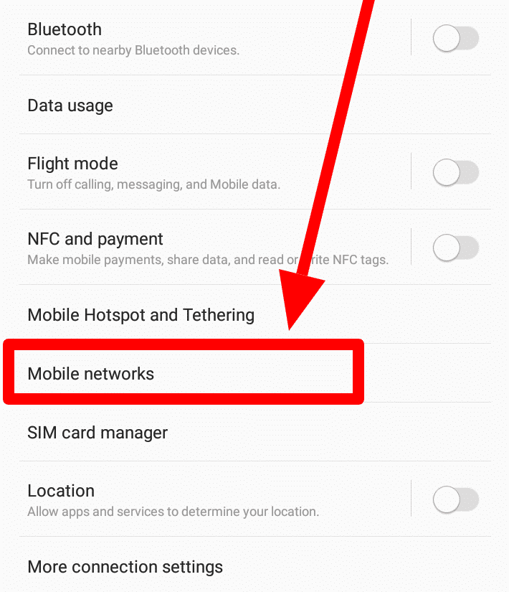509x592 pixels.
Task: Toggle the Bluetooth switch on
Action: pos(456,38)
